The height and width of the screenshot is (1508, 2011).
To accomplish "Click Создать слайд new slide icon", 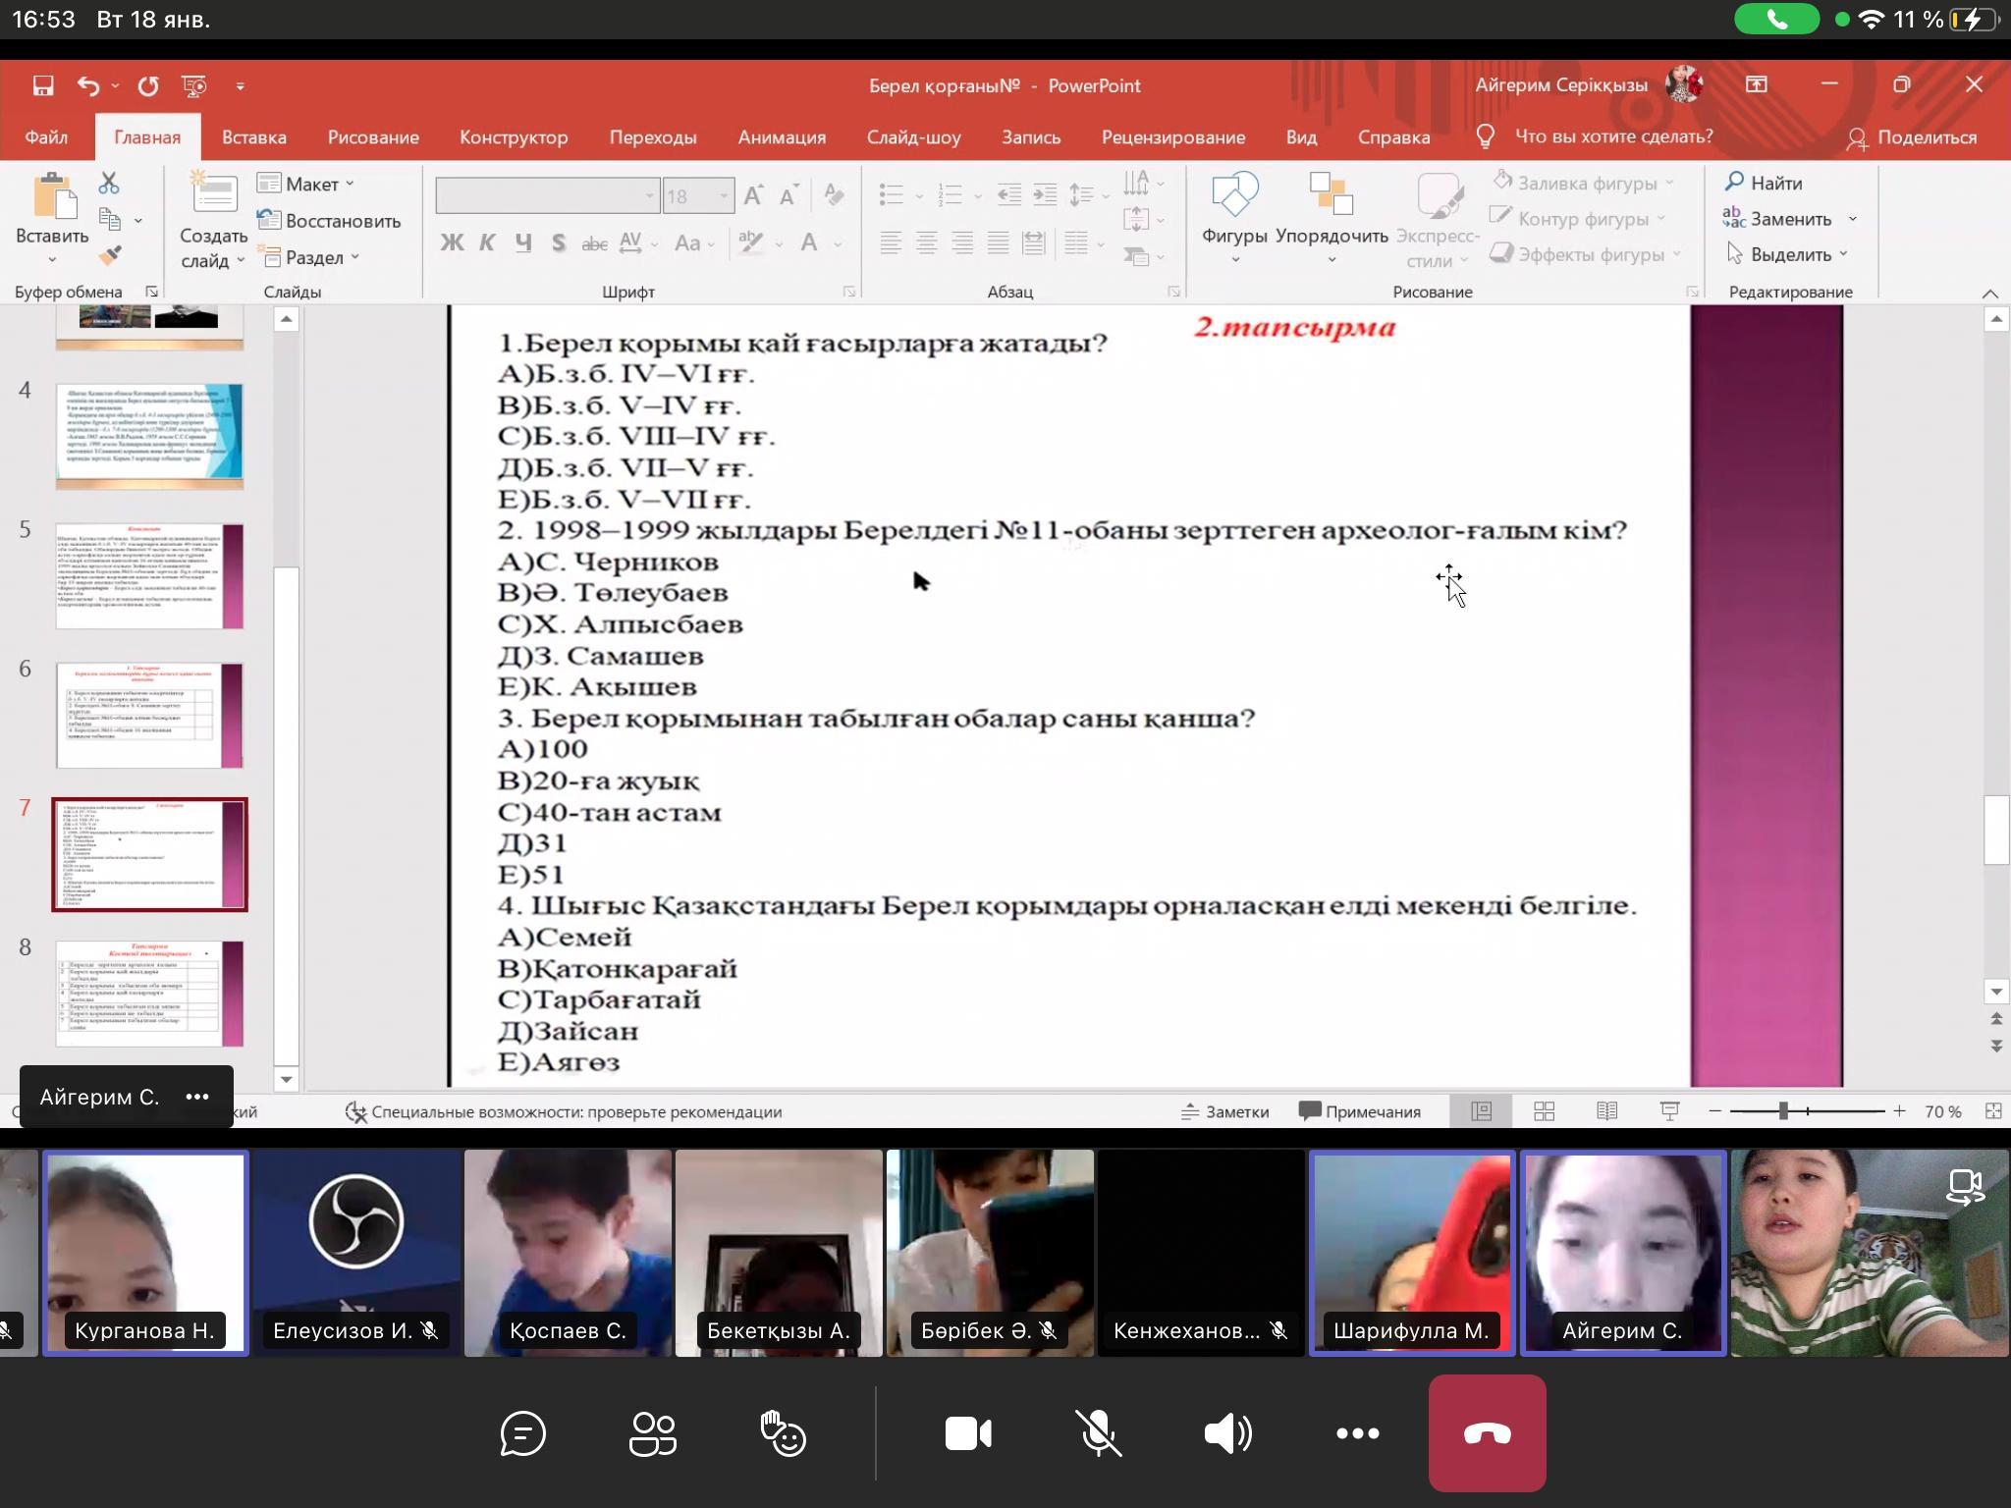I will click(213, 192).
